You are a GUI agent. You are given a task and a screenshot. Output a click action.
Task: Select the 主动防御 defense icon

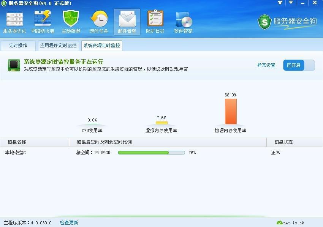[x=71, y=21]
